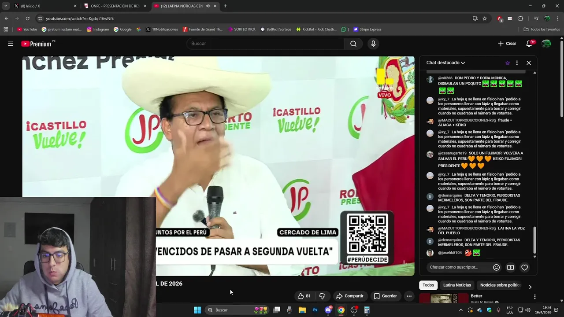Open the volume control in system tray
The width and height of the screenshot is (564, 317).
[x=527, y=310]
